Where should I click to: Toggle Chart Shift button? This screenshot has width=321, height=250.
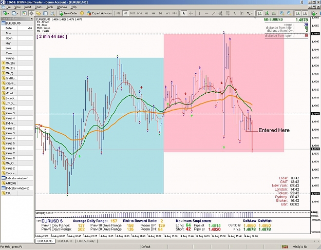[x=305, y=13]
